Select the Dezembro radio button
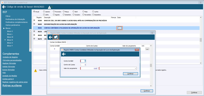204x96 pixels. (x=93, y=15)
